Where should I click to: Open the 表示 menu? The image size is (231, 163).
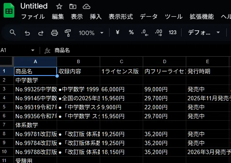[77, 17]
